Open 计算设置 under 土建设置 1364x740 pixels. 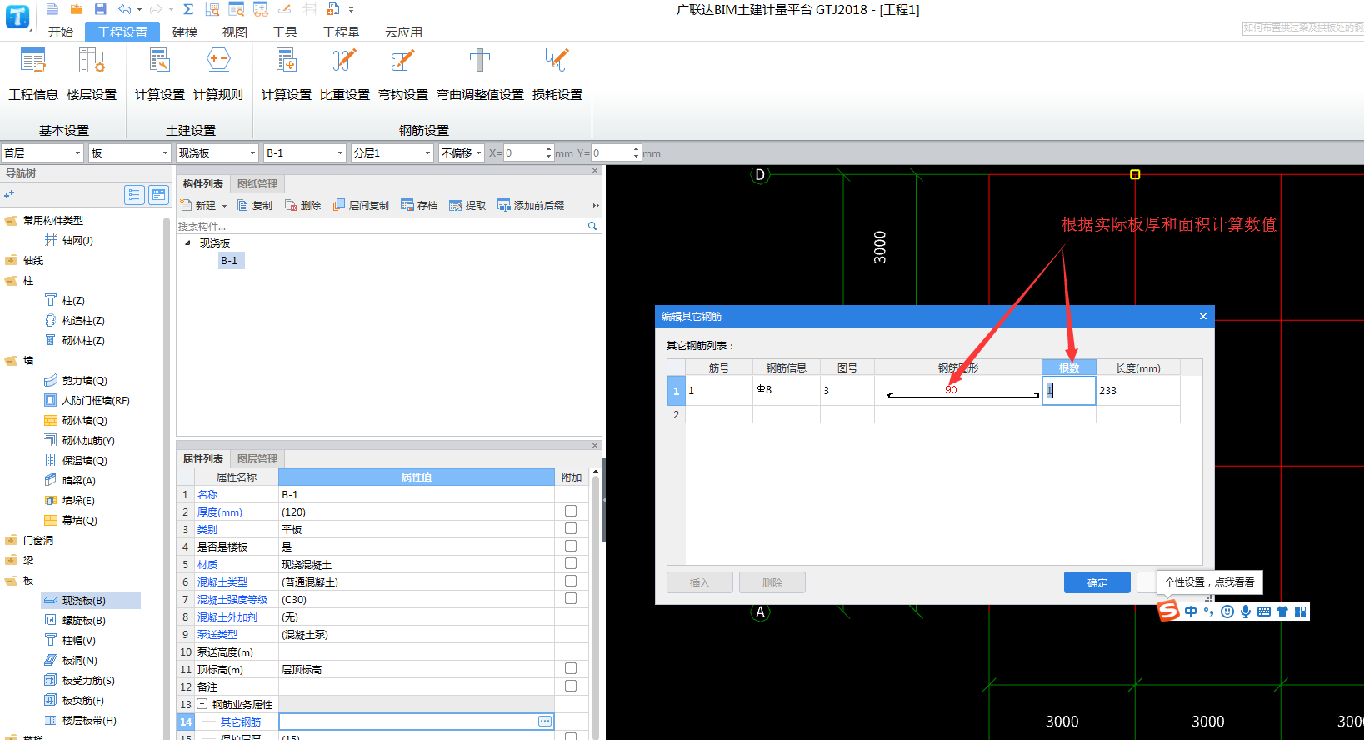tap(160, 75)
